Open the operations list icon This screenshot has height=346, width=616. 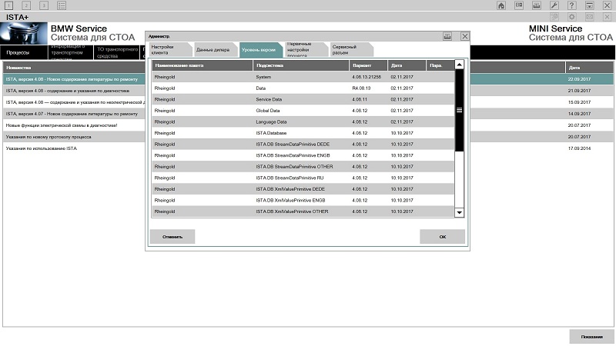coord(62,5)
